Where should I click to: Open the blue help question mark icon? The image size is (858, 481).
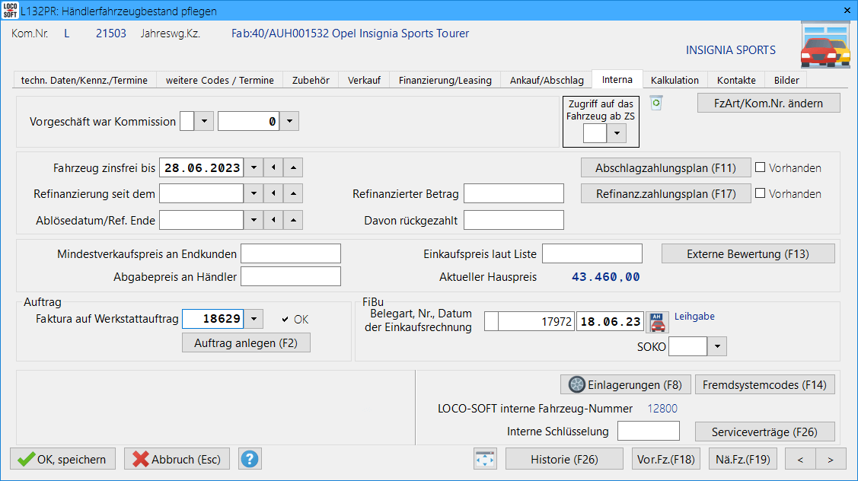point(250,459)
